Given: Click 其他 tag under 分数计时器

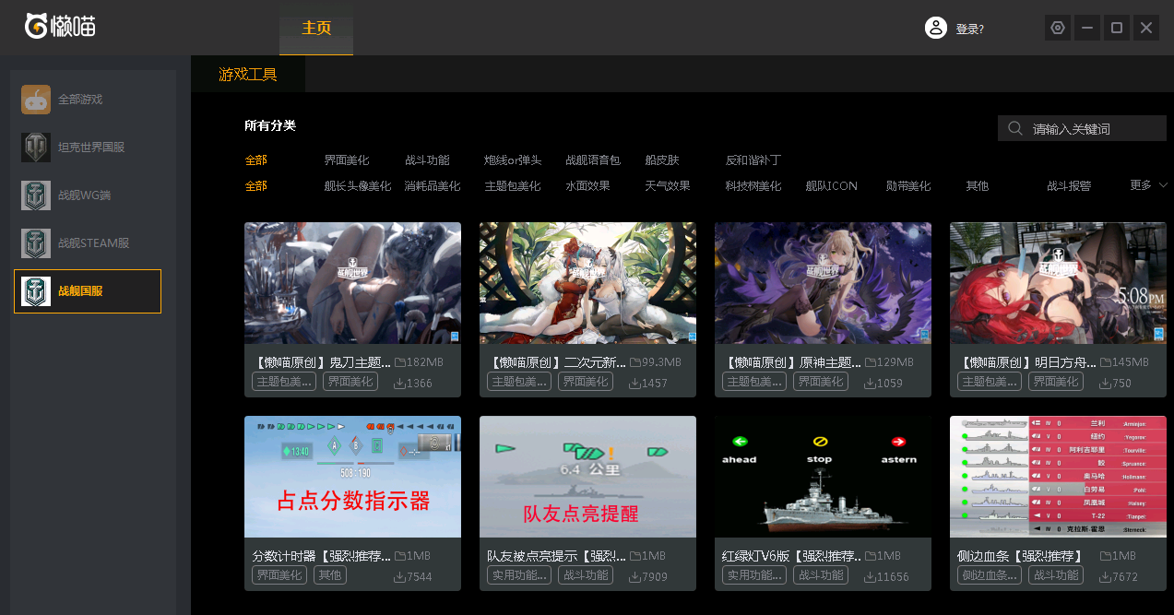Looking at the screenshot, I should [x=329, y=575].
